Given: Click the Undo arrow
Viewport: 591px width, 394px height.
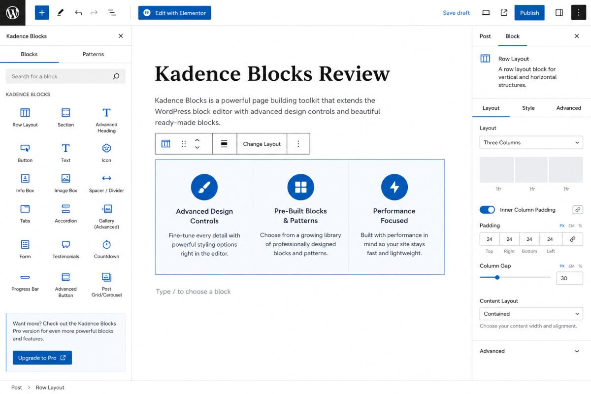Looking at the screenshot, I should 78,13.
